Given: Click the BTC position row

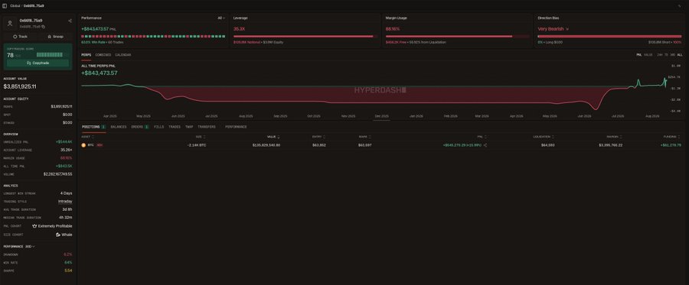Looking at the screenshot, I should click(x=381, y=144).
